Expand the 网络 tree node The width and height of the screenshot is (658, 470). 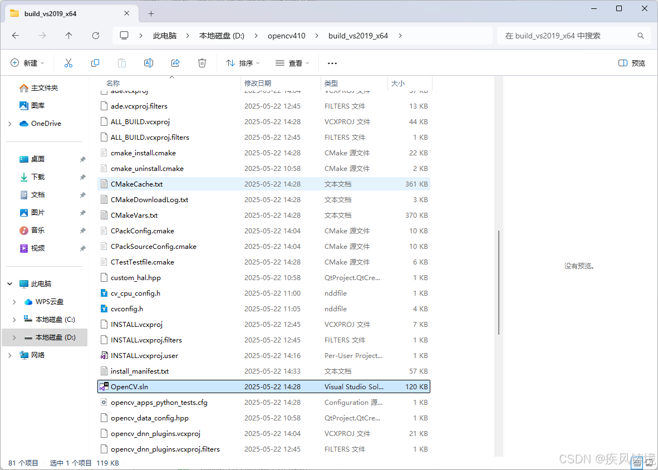[x=10, y=355]
